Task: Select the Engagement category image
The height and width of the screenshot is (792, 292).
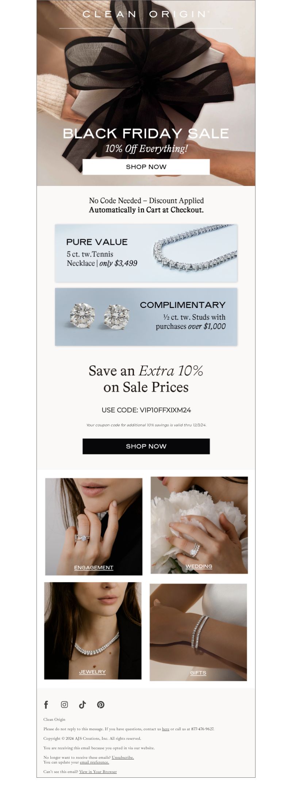Action: (x=94, y=526)
